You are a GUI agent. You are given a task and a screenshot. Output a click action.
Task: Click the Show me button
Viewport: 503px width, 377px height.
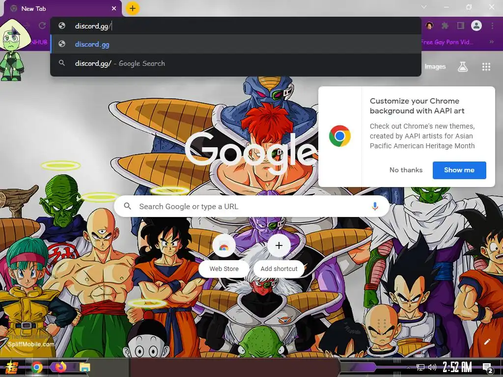pos(459,170)
